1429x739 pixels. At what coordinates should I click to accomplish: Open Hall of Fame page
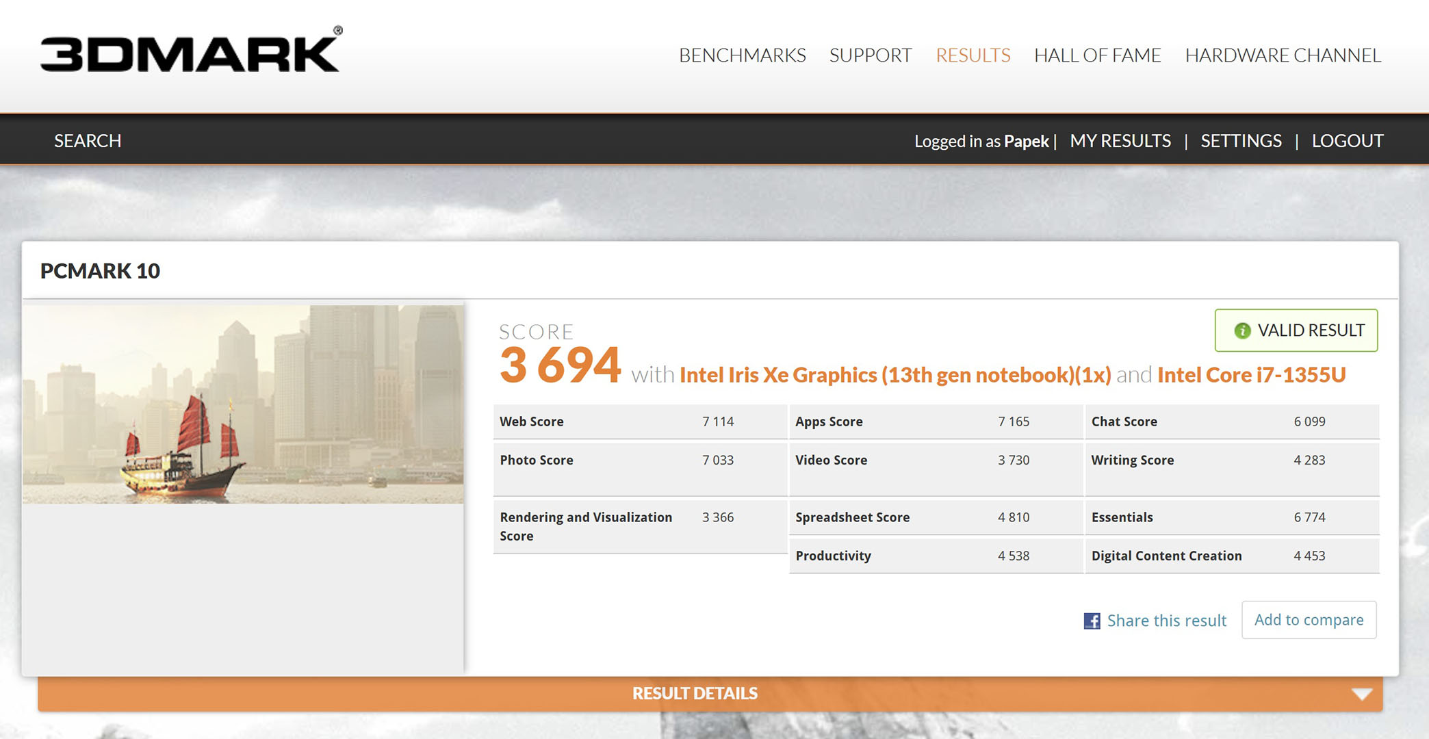pyautogui.click(x=1097, y=55)
